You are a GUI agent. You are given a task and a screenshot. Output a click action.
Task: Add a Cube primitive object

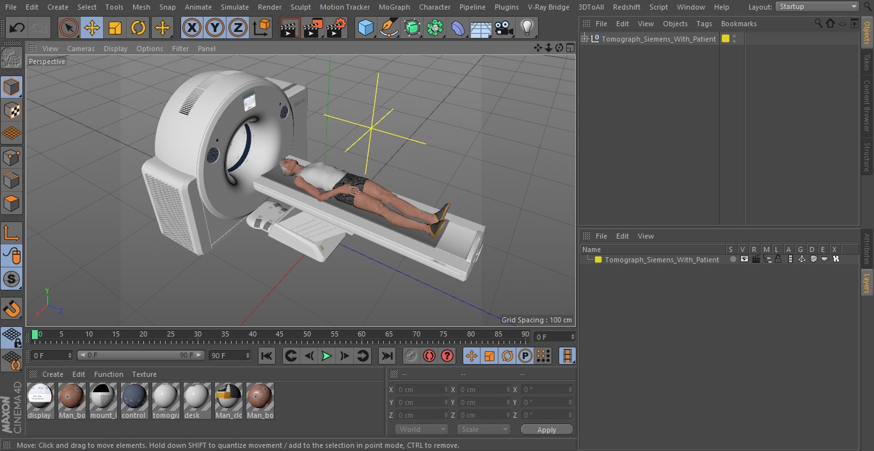(365, 28)
